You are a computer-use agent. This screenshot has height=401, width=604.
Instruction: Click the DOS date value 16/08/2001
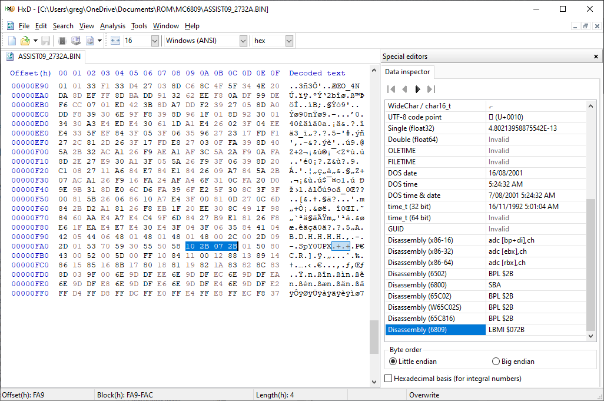505,173
